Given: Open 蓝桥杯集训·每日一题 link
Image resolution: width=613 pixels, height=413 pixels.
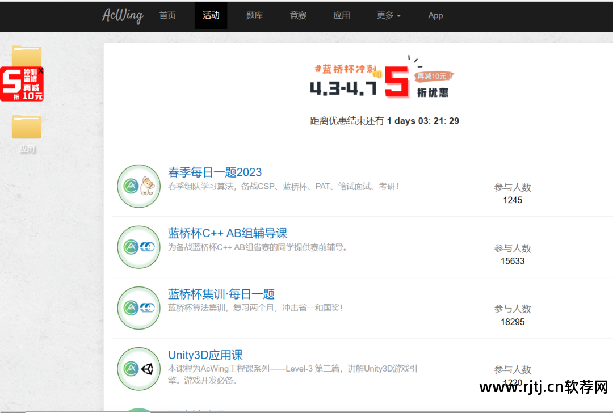Looking at the screenshot, I should click(x=221, y=294).
